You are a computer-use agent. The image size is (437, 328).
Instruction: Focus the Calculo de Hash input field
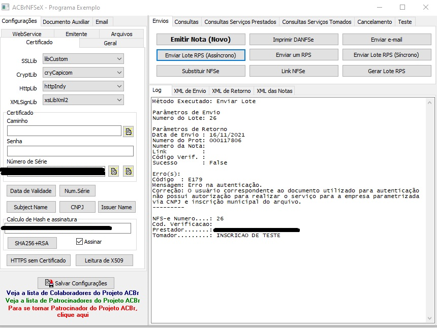68,228
